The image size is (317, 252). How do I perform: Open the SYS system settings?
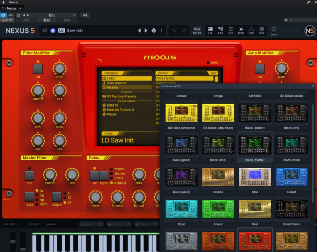tap(262, 31)
